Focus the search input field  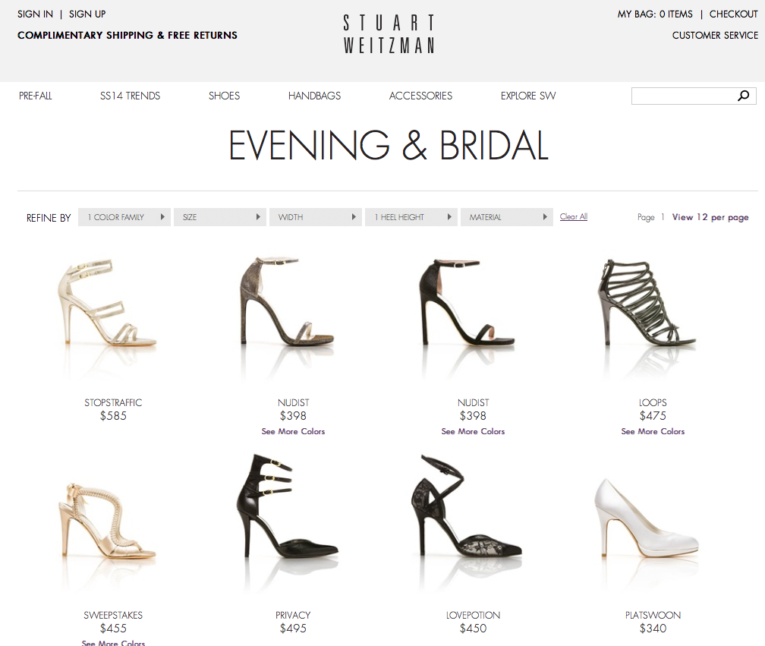pyautogui.click(x=684, y=96)
